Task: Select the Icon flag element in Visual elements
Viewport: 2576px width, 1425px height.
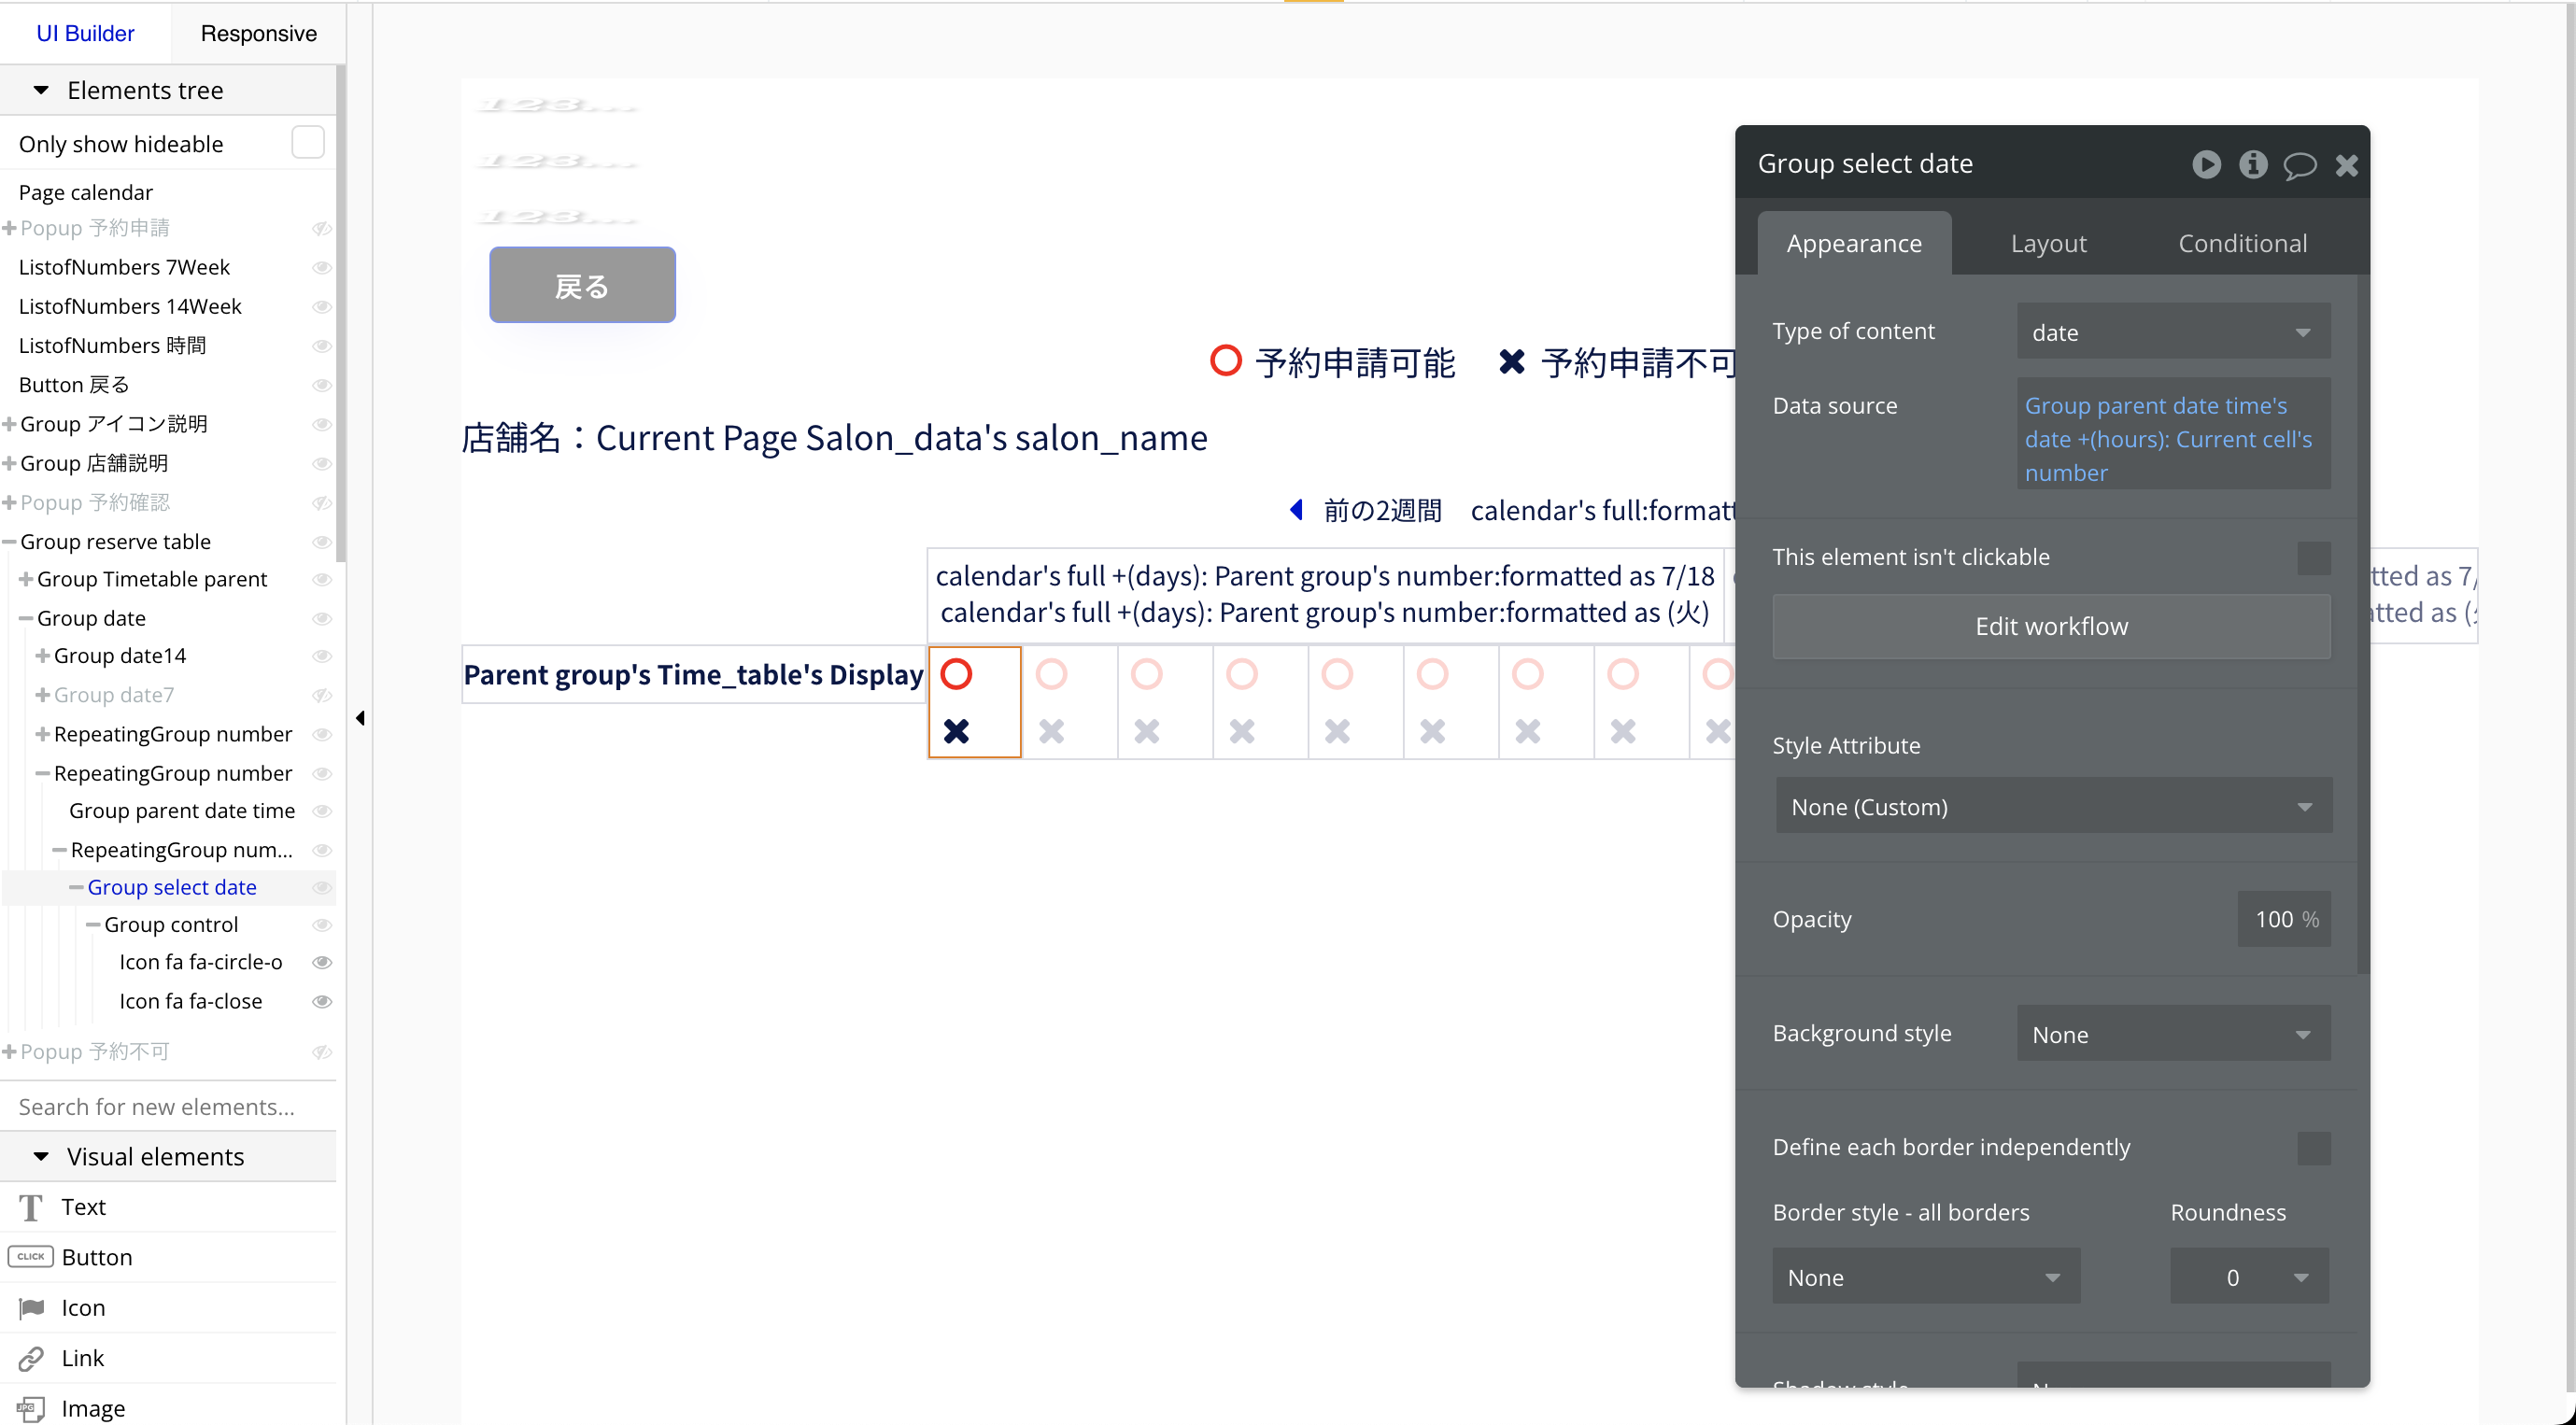Action: 31,1307
